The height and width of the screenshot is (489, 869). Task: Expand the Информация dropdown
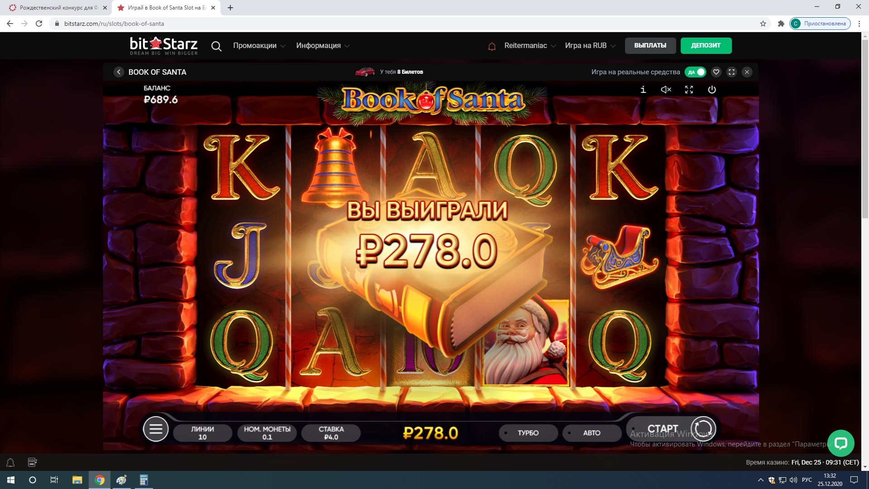pos(323,46)
